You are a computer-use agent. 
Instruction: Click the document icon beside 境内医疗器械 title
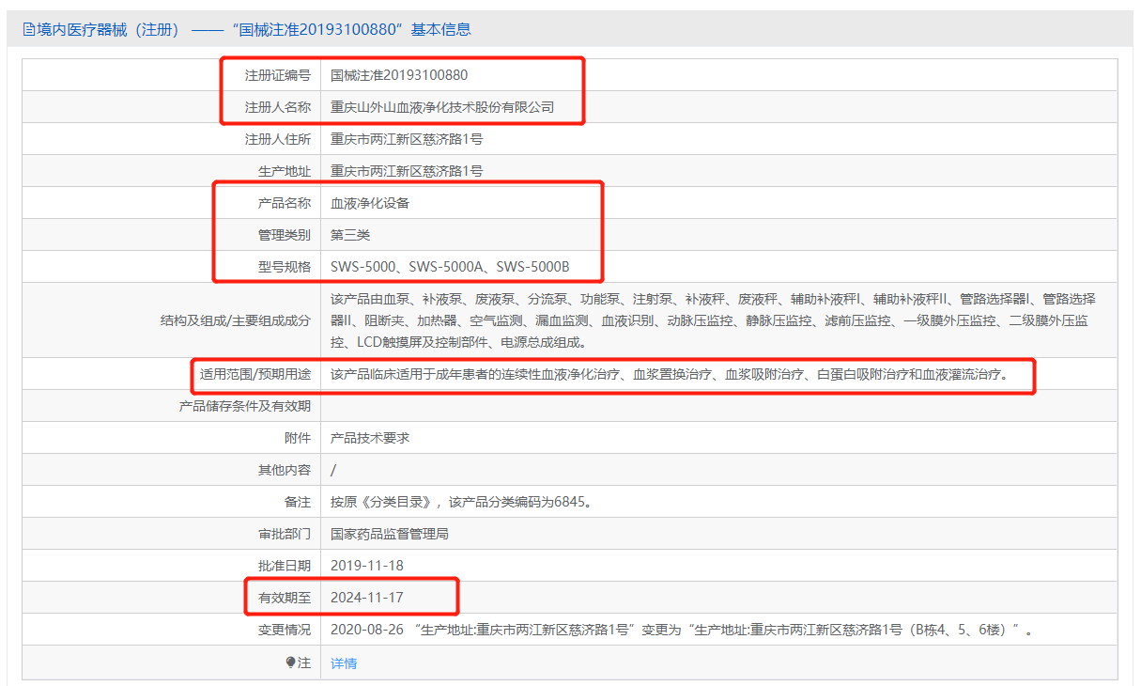click(x=28, y=30)
